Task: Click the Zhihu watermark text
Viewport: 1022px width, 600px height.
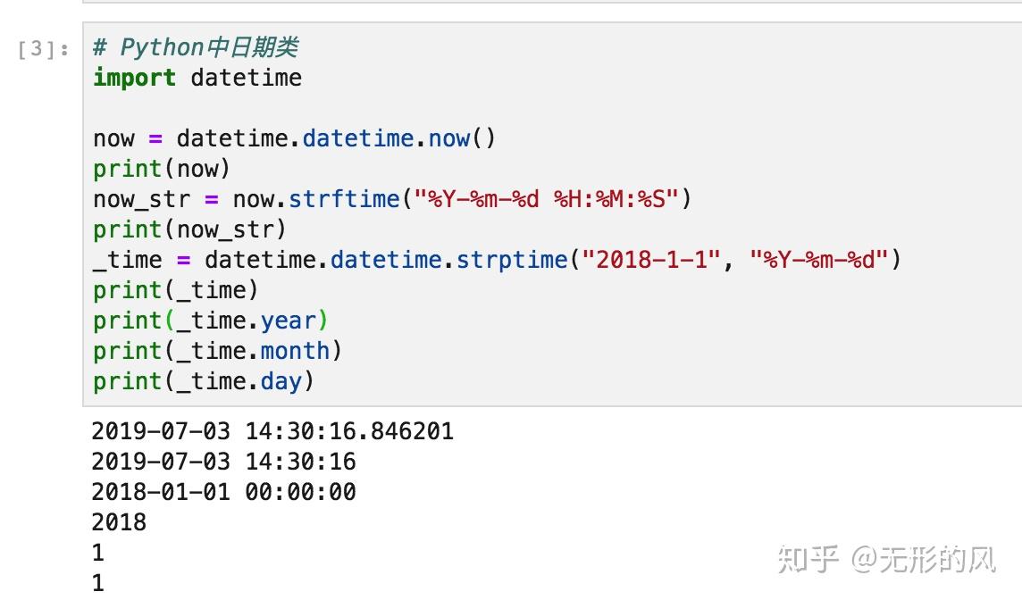Action: coord(886,560)
